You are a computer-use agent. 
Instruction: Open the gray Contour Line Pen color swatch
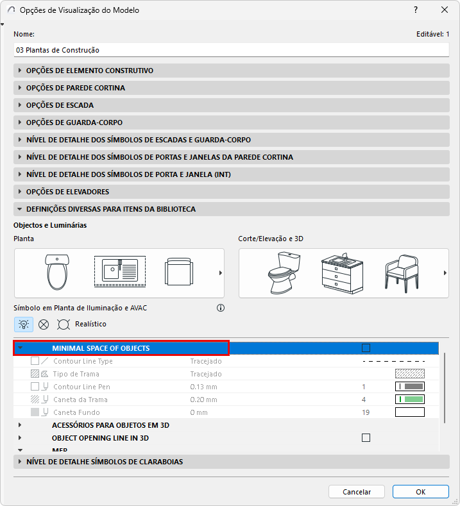click(x=410, y=387)
